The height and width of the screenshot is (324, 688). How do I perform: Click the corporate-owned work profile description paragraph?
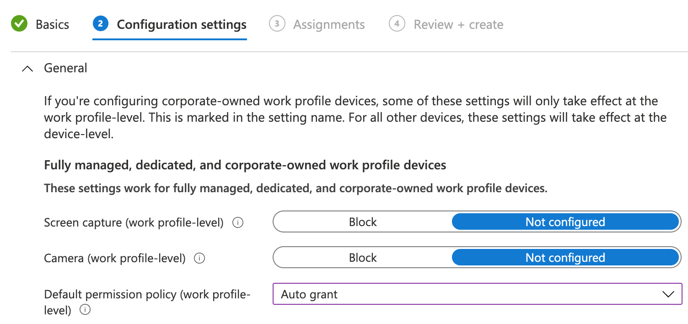[355, 117]
